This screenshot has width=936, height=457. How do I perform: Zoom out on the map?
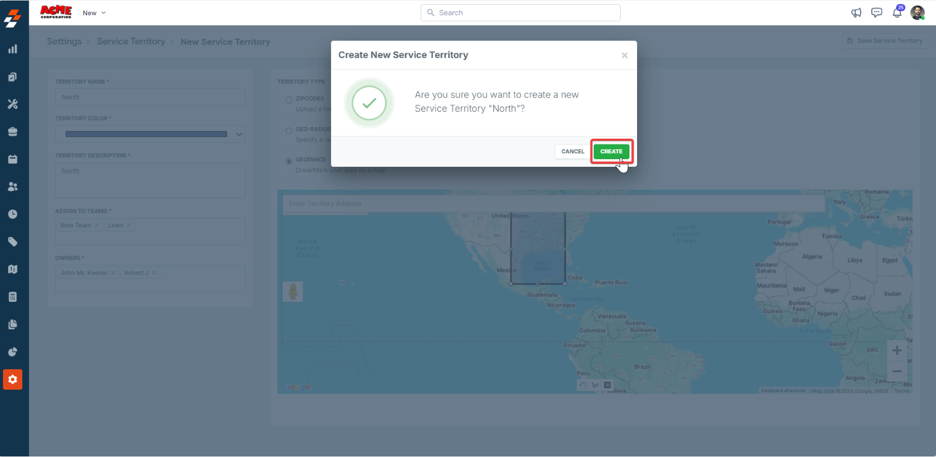click(897, 372)
